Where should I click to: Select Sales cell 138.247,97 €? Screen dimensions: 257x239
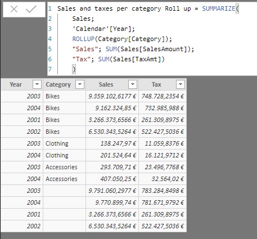click(x=112, y=143)
